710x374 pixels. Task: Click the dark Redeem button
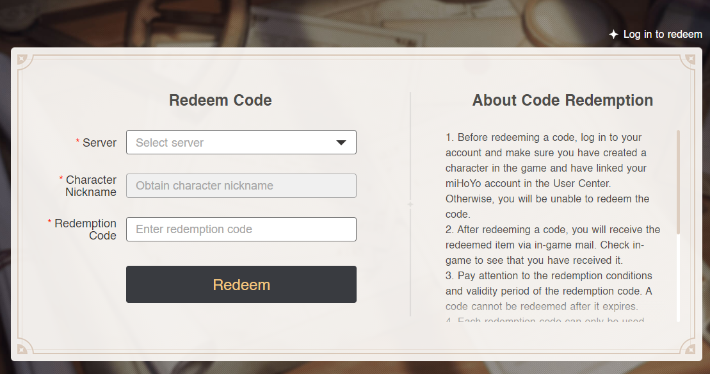tap(241, 284)
